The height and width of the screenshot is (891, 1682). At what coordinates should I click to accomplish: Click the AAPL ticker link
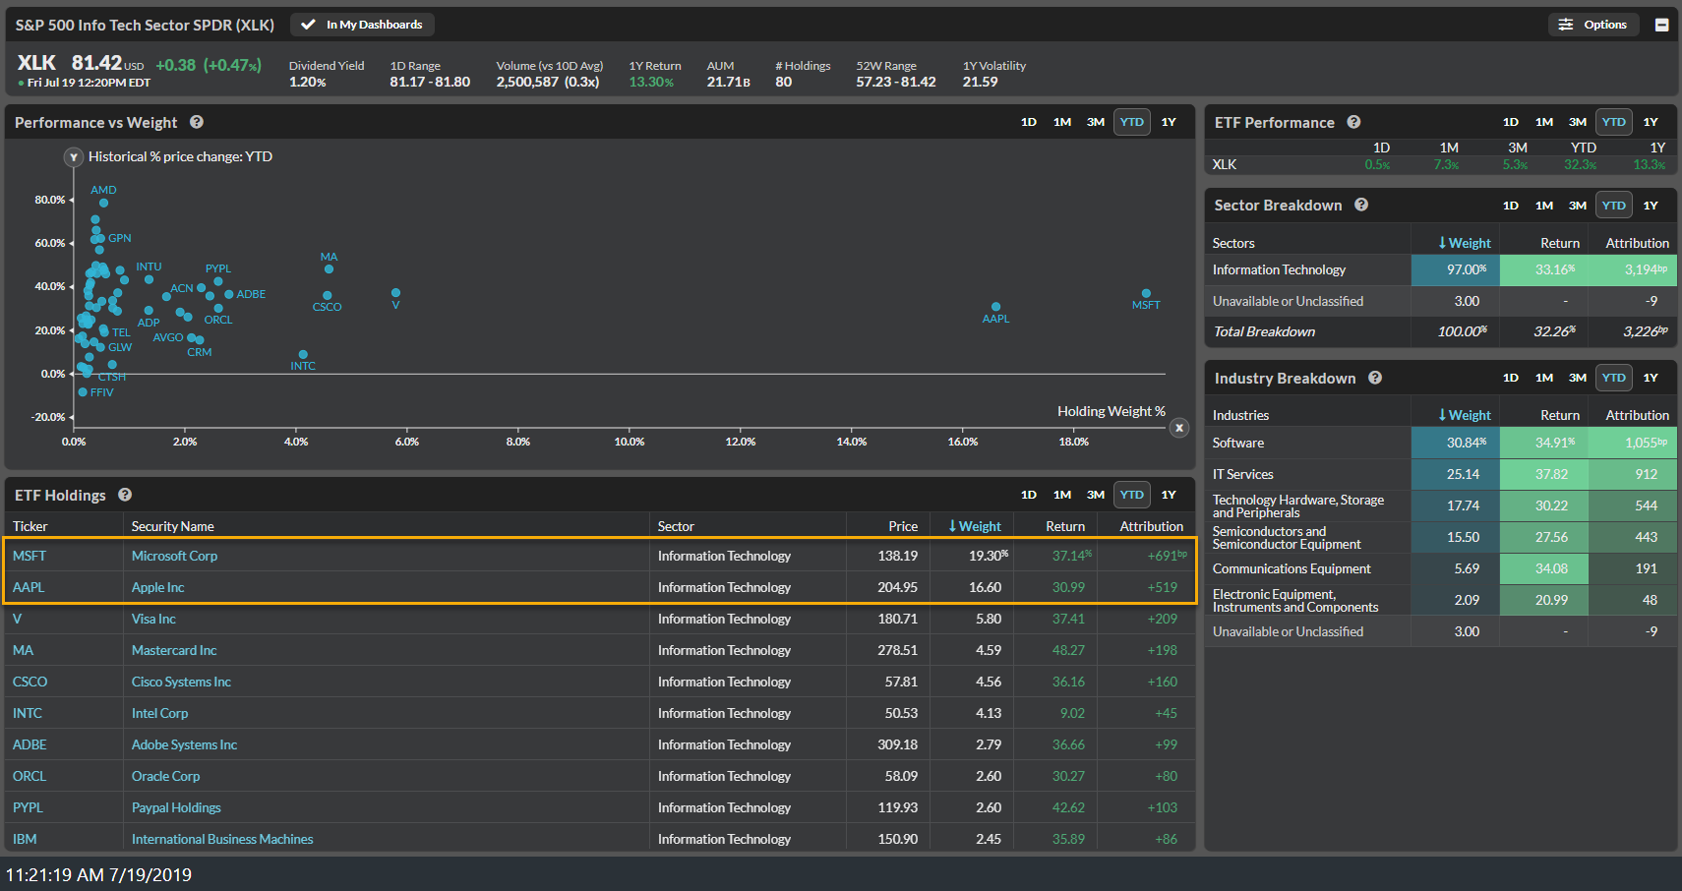tap(29, 587)
